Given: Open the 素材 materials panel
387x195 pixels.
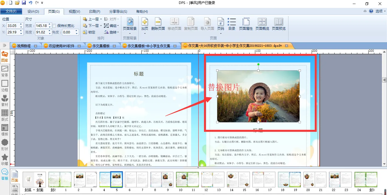Looking at the screenshot, I should (x=5, y=101).
